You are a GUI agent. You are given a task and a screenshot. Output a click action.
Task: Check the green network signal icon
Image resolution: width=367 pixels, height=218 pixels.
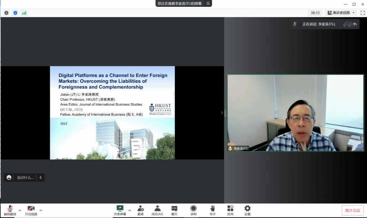point(24,13)
